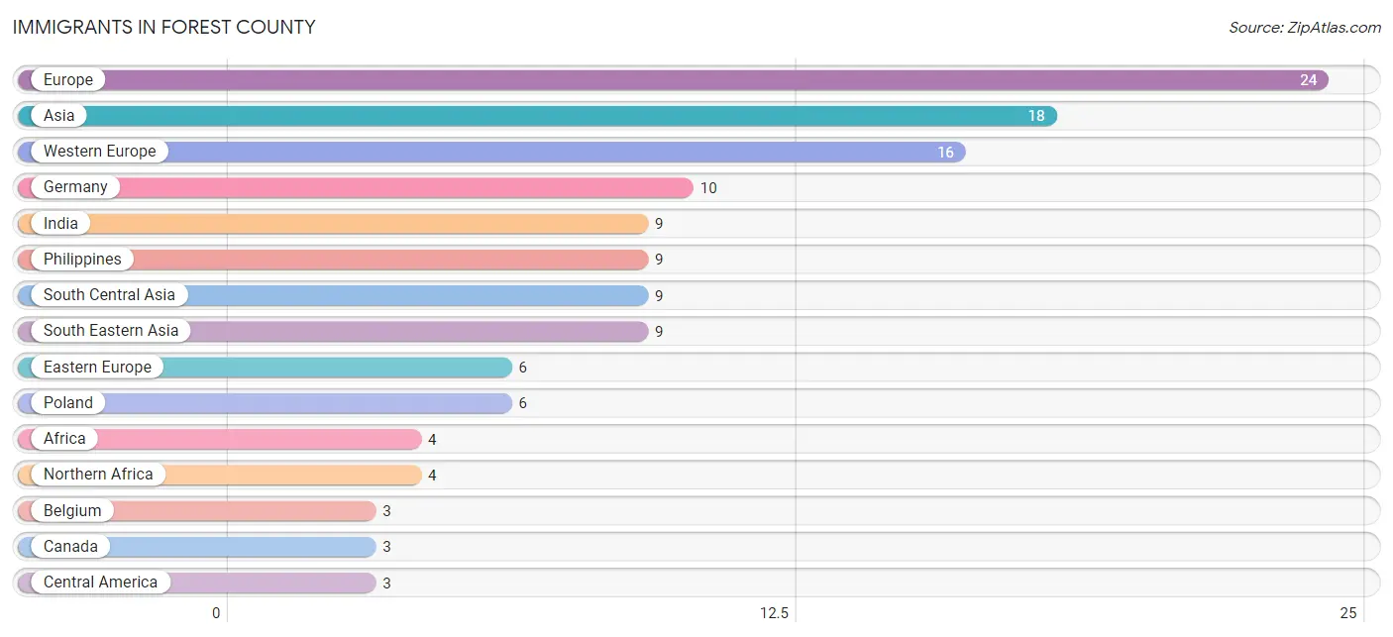
Task: Click the South Central Asia label
Action: [x=109, y=295]
